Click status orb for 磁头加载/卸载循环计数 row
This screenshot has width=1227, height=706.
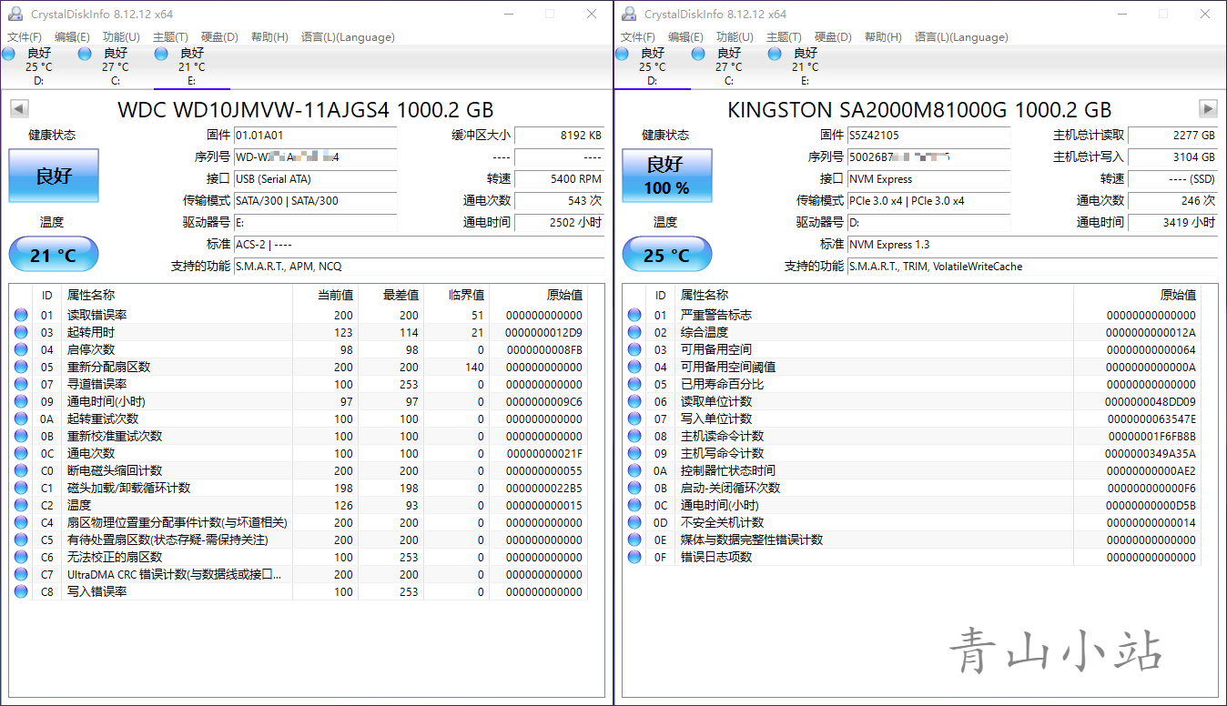21,488
